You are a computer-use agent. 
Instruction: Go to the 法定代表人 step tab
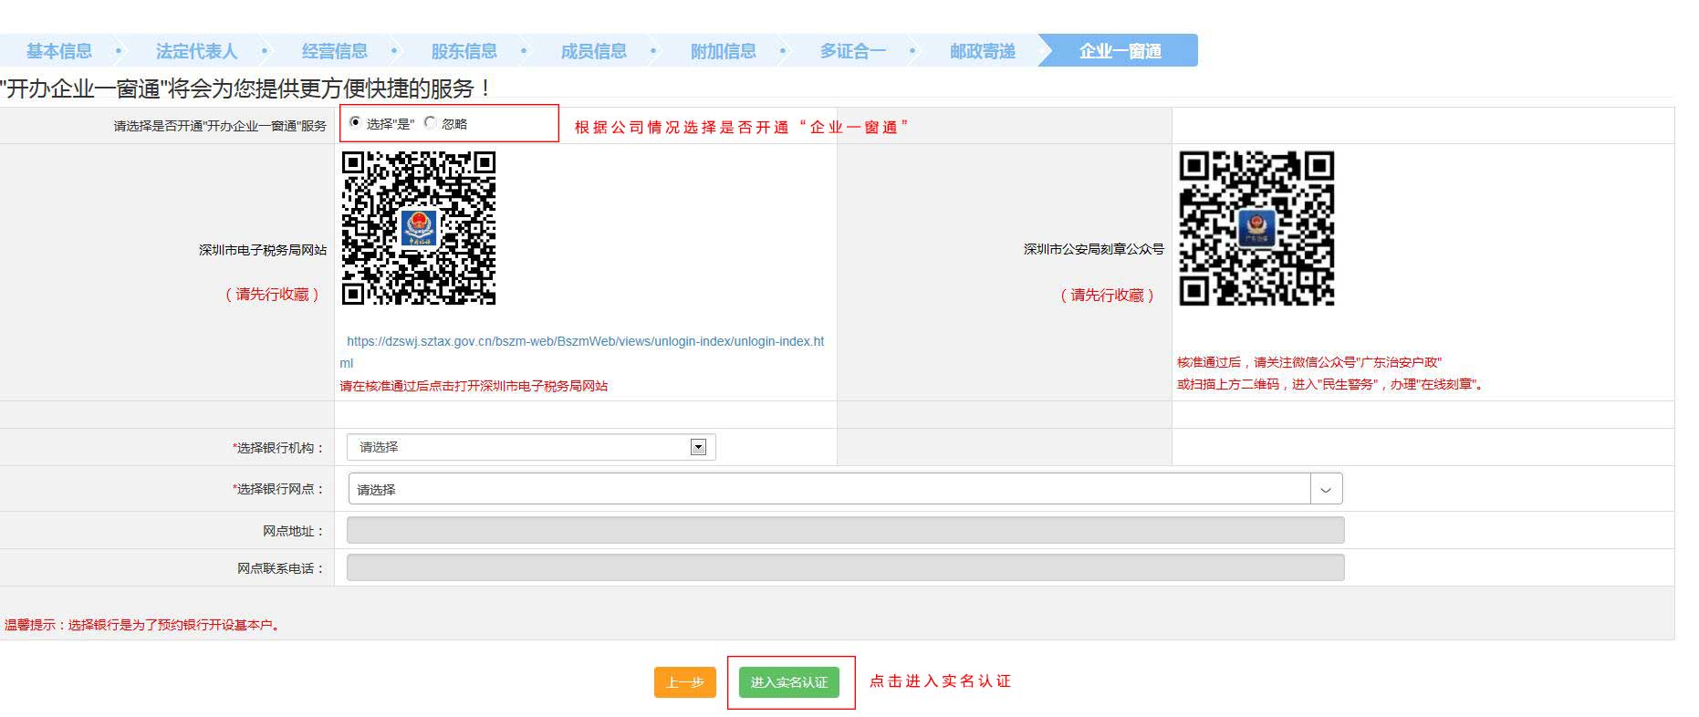pos(196,51)
